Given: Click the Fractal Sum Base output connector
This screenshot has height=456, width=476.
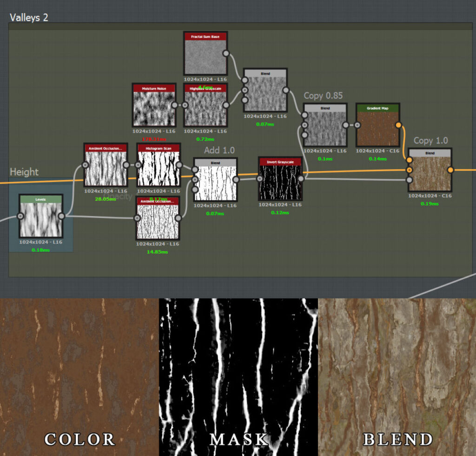Looking at the screenshot, I should pos(226,53).
